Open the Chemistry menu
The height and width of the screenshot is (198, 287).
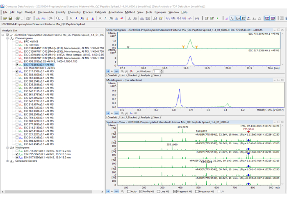[x=74, y=12]
